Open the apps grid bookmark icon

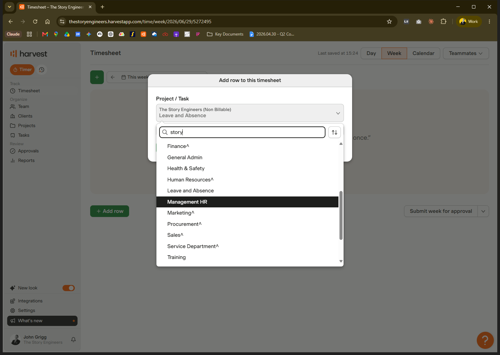coord(29,34)
